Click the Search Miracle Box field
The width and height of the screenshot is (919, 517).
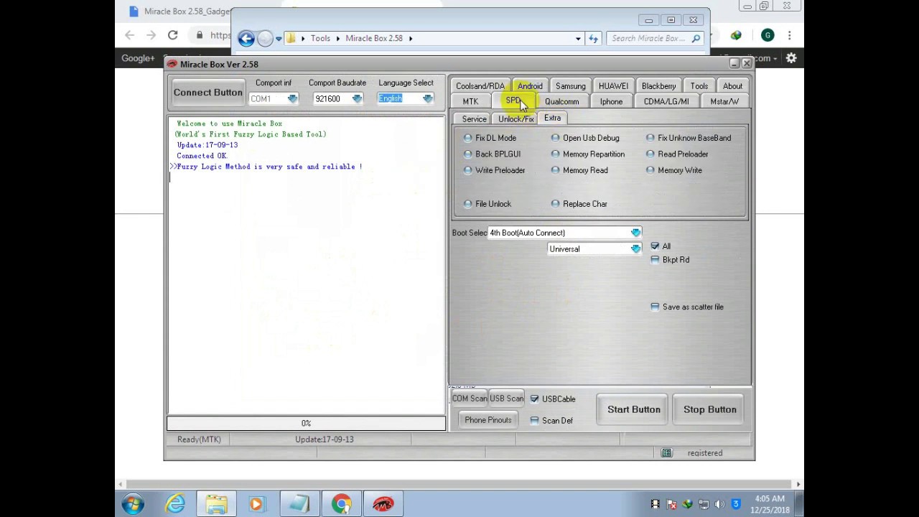pyautogui.click(x=655, y=39)
